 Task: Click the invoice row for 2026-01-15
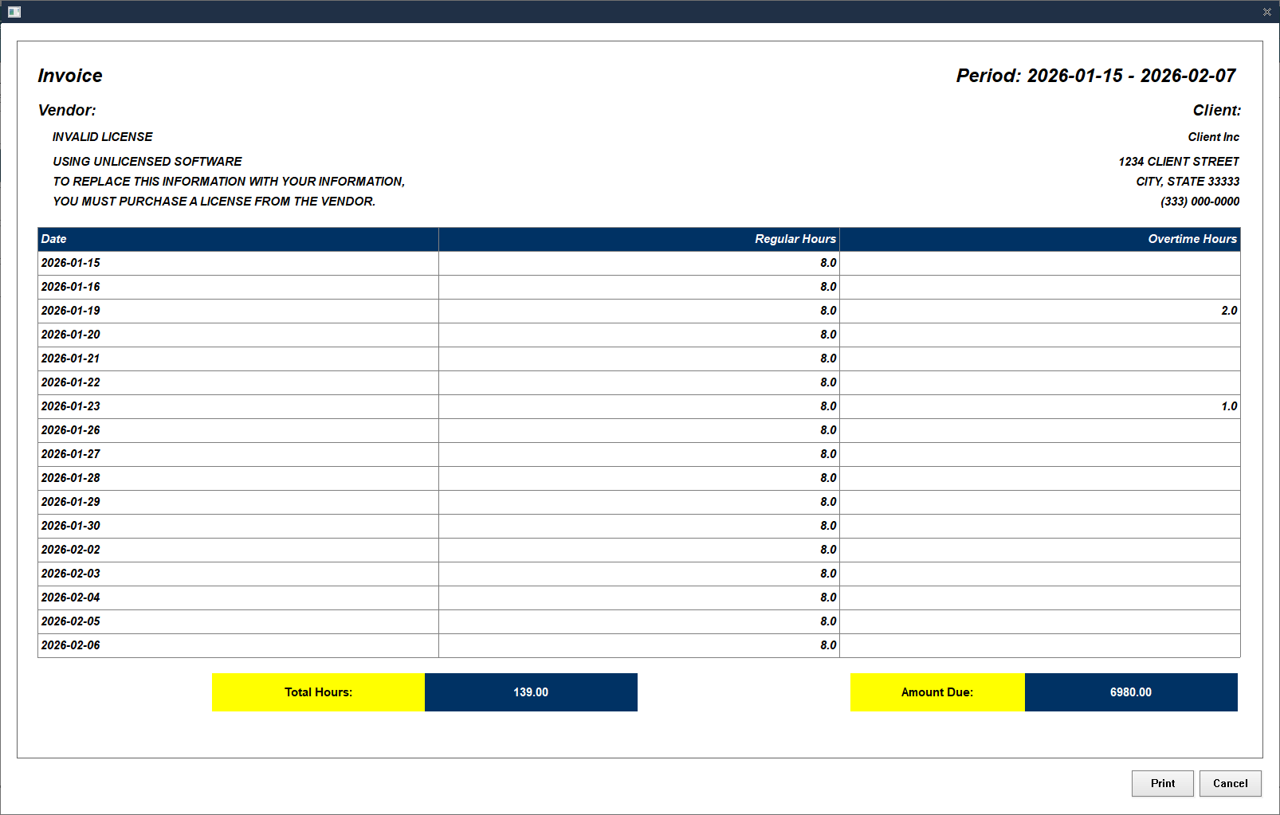72,263
